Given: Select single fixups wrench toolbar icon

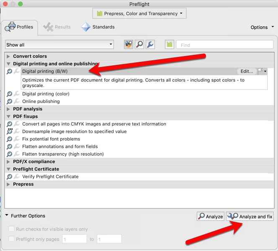Looking at the screenshot, I should [x=150, y=44].
